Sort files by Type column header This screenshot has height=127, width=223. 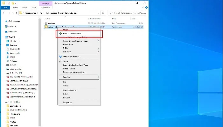point(114,19)
